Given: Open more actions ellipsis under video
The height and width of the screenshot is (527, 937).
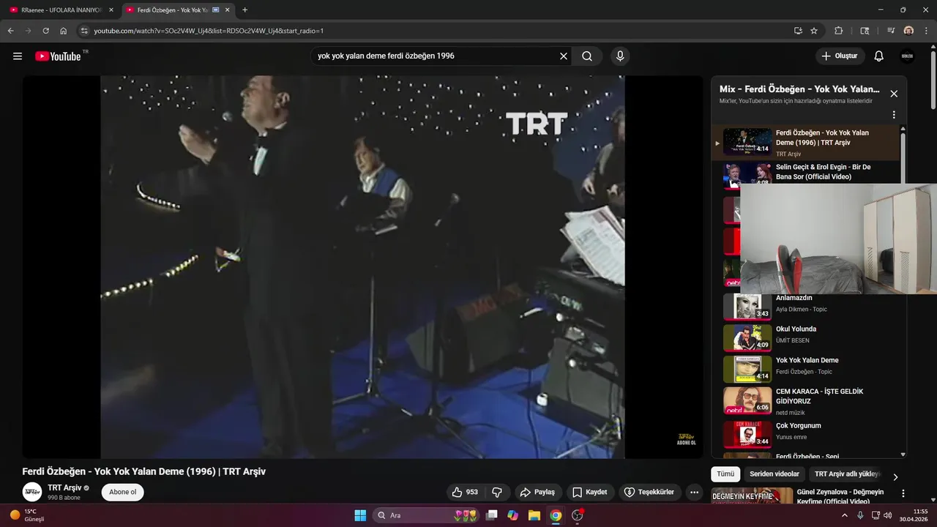Looking at the screenshot, I should pos(695,492).
